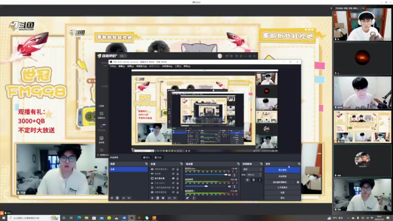This screenshot has height=221, width=393.
Task: Open transition properties three-dot menu
Action: click(x=260, y=180)
